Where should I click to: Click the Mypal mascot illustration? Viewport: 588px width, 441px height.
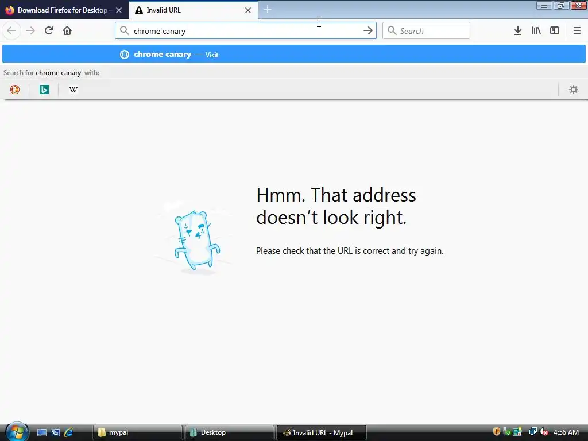pyautogui.click(x=196, y=242)
